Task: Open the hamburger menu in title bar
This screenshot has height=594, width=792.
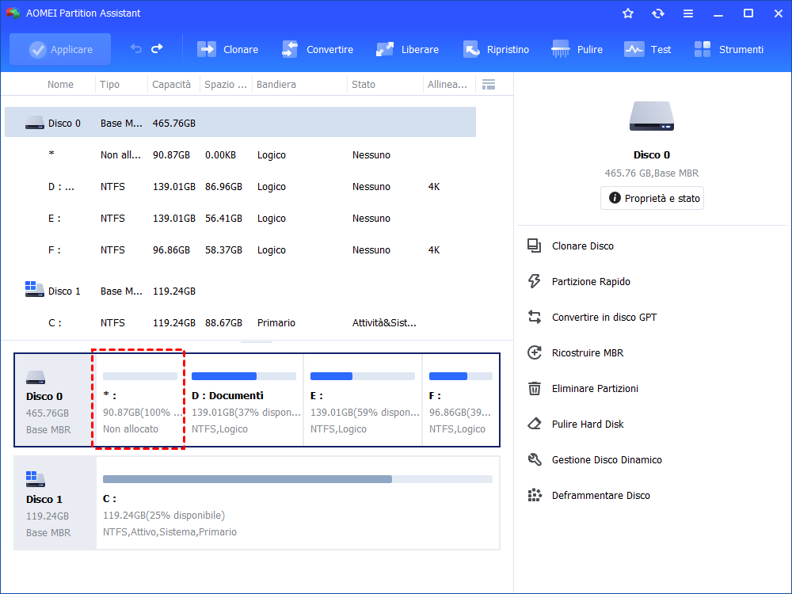Action: (688, 13)
